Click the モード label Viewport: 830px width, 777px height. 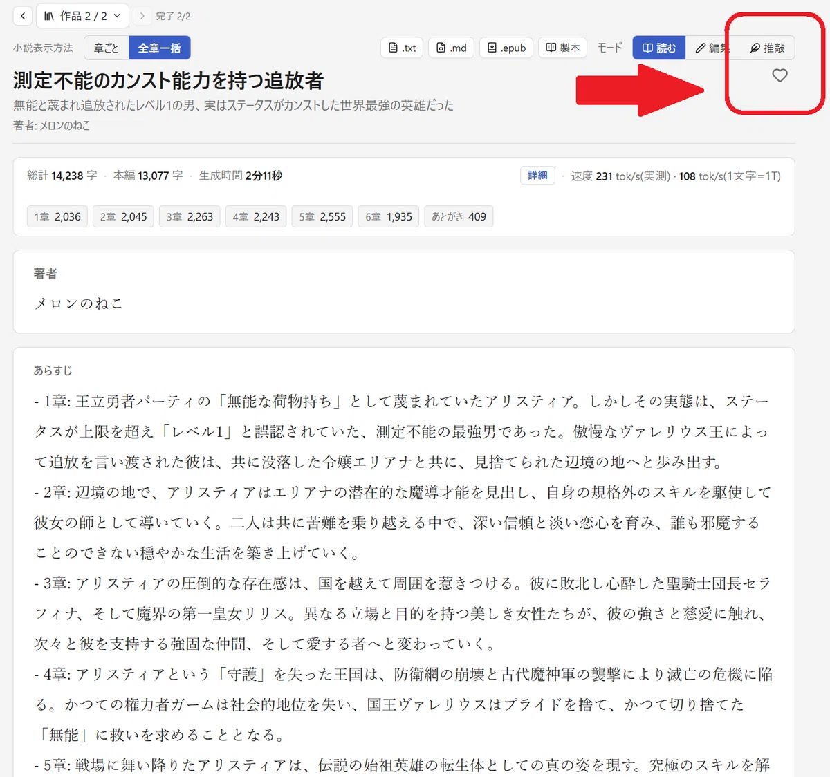(609, 48)
